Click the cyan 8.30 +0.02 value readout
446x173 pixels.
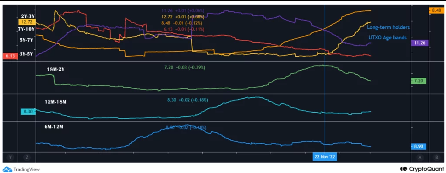tap(187, 100)
